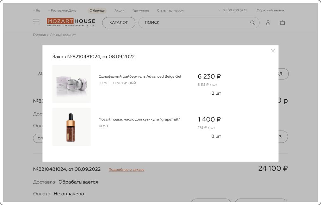
Task: Click the search magnifier icon
Action: tap(252, 23)
